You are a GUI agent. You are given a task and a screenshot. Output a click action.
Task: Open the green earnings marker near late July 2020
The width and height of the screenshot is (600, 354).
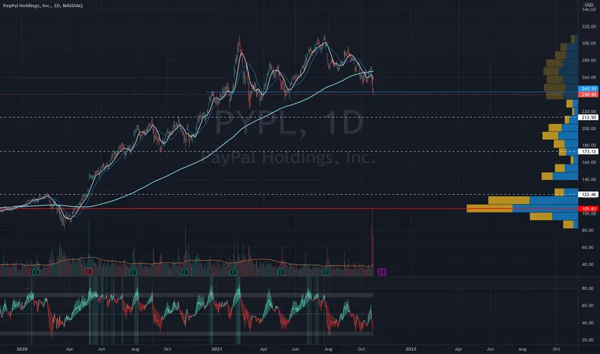[x=133, y=272]
